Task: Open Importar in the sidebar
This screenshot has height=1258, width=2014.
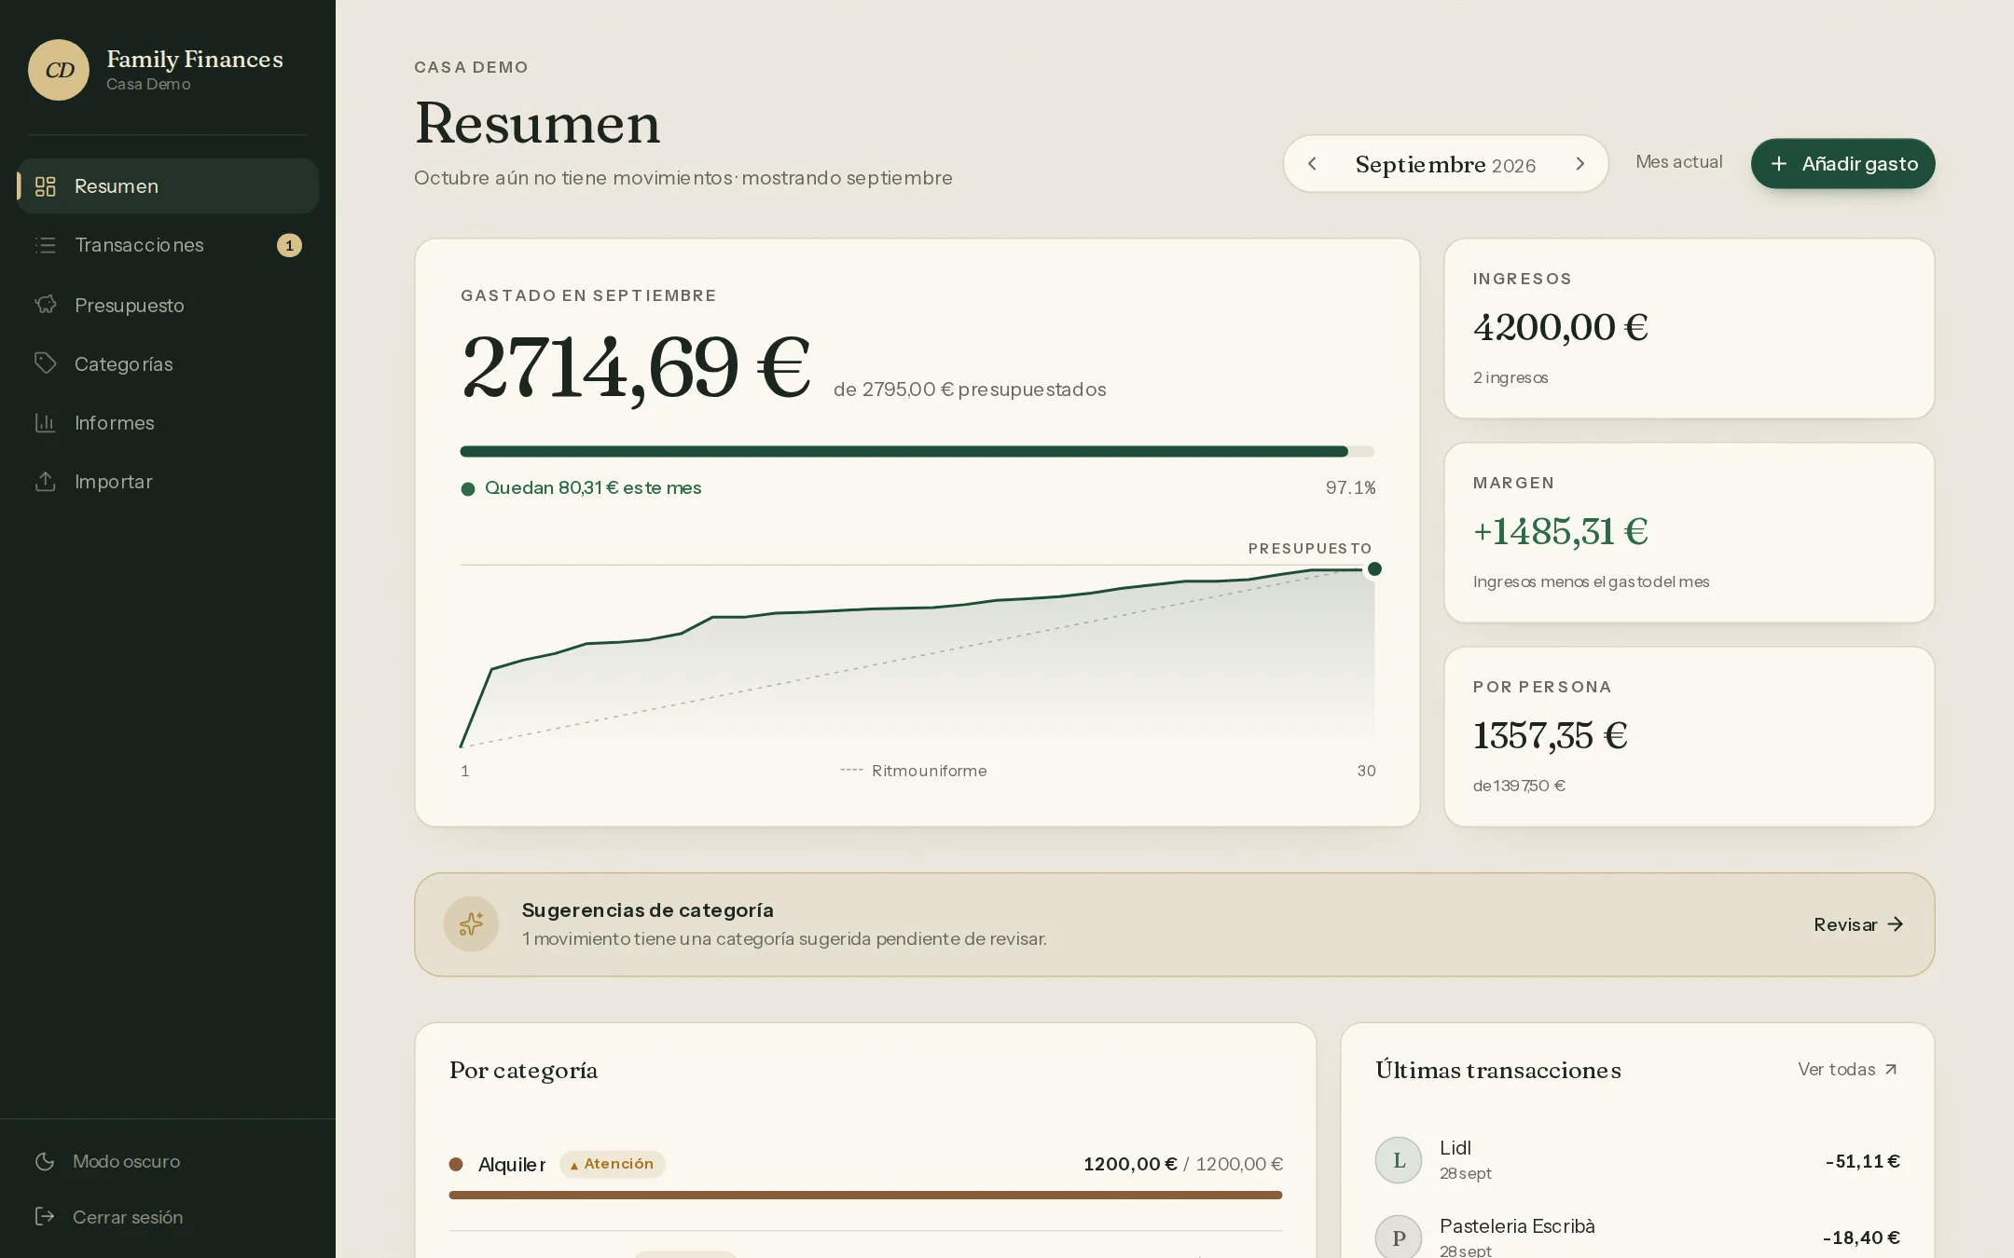Action: (168, 481)
